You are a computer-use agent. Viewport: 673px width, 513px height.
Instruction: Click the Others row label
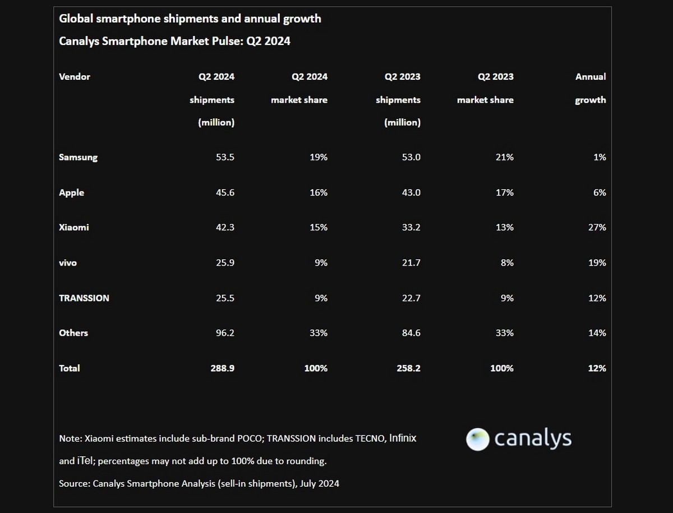[x=73, y=333]
